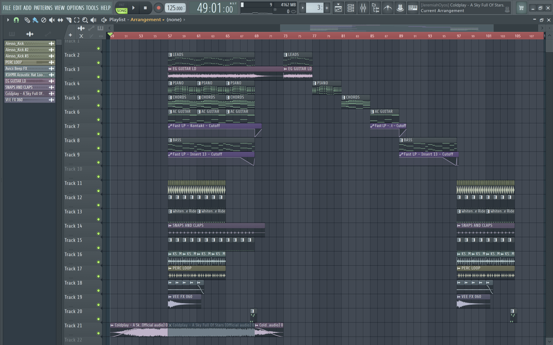Open the Playlist window from toolbar
Screen dimensions: 553x345
click(x=338, y=8)
